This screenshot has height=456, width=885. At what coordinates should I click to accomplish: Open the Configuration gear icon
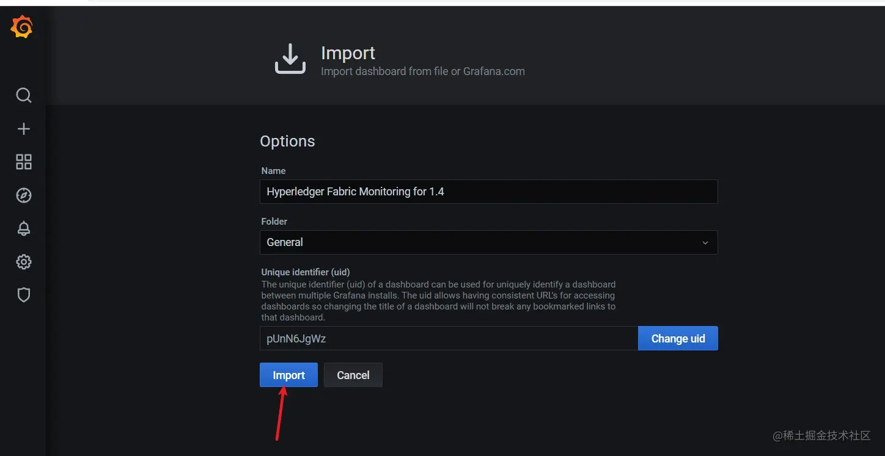pos(23,262)
